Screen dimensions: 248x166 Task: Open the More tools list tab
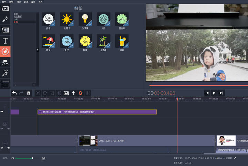point(5,84)
